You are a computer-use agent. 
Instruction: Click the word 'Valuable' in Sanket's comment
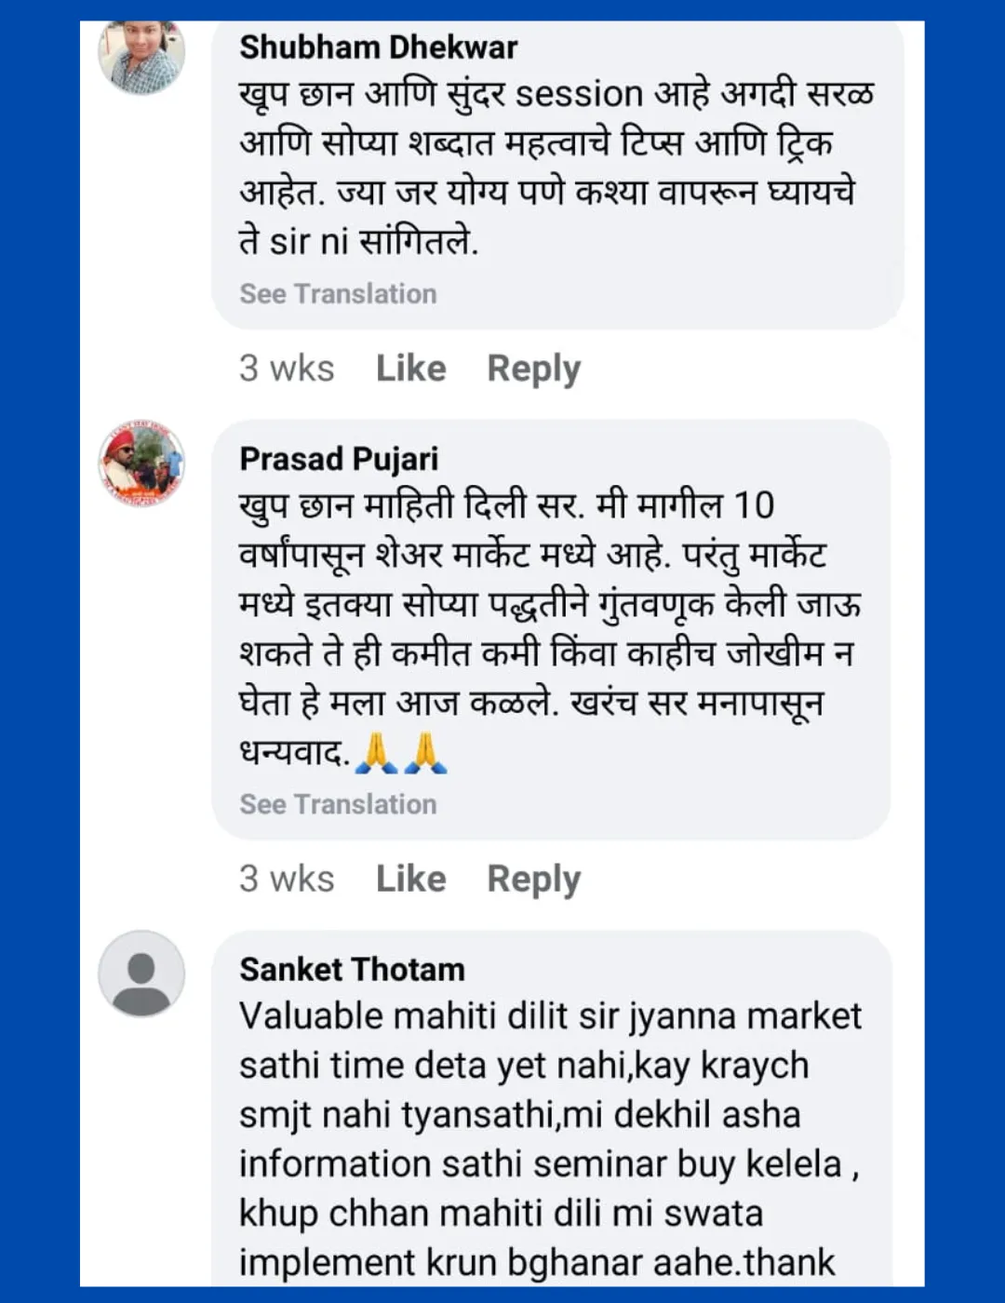pyautogui.click(x=311, y=1016)
